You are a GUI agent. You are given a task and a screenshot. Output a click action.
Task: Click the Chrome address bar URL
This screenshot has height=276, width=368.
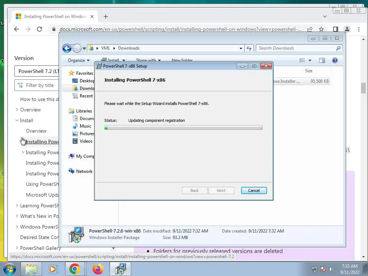point(180,29)
